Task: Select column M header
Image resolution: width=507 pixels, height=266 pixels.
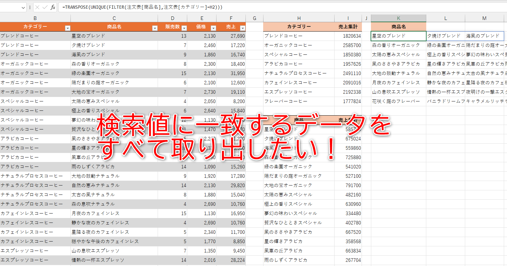Action: coord(484,18)
